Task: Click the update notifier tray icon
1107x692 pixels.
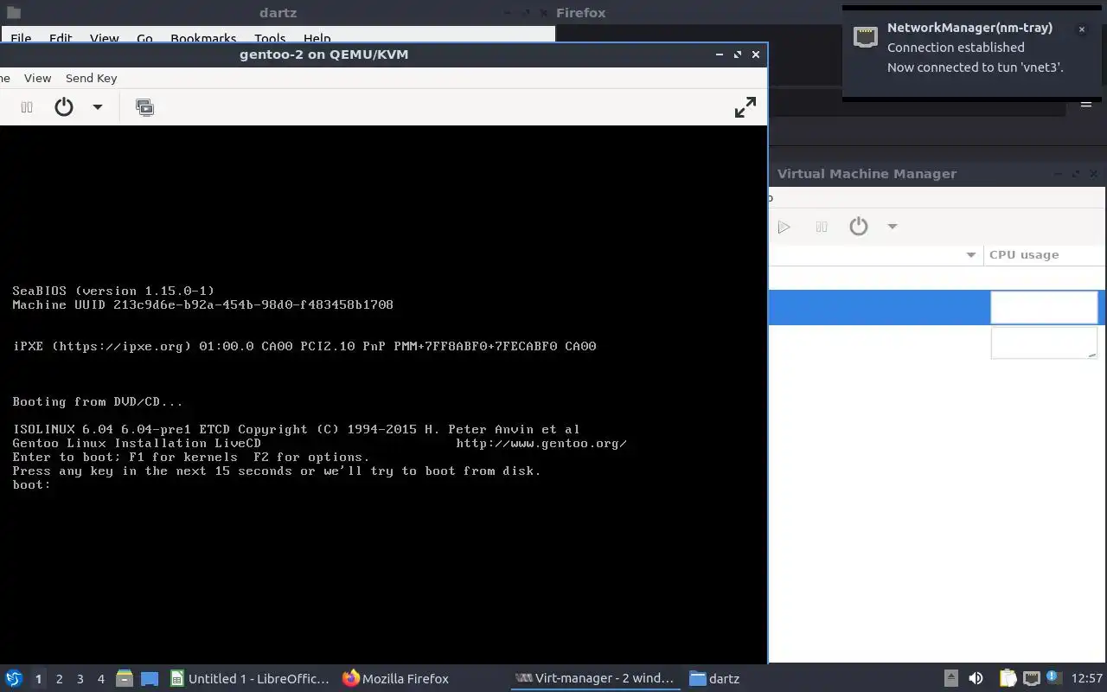Action: pos(1053,677)
